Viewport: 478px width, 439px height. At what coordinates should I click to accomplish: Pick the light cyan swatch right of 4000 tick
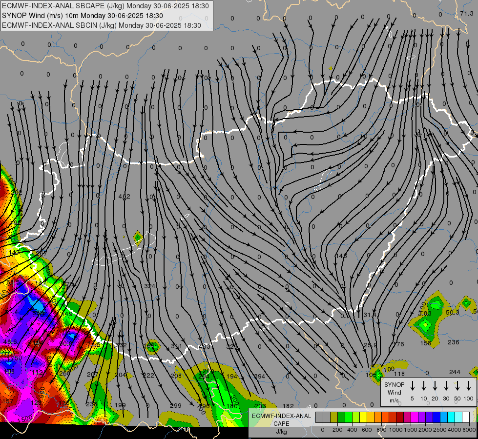(458, 417)
